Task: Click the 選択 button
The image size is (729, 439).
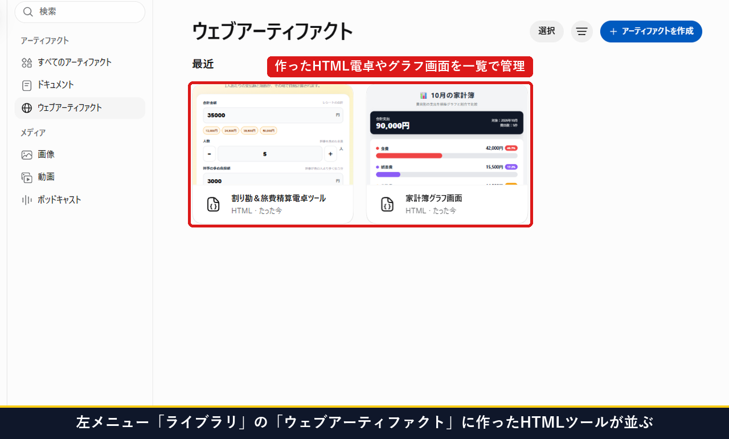Action: 547,31
